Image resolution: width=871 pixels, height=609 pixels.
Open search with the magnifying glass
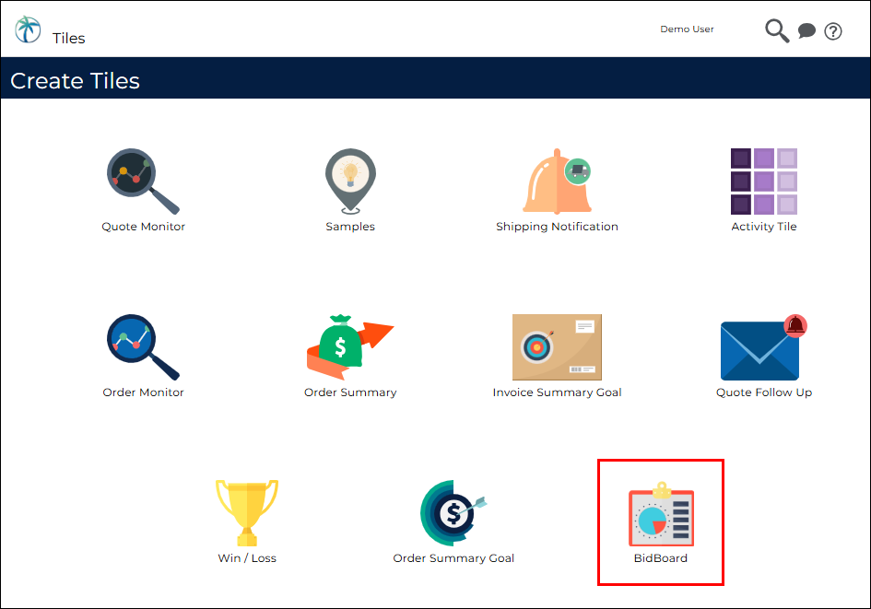click(x=777, y=30)
